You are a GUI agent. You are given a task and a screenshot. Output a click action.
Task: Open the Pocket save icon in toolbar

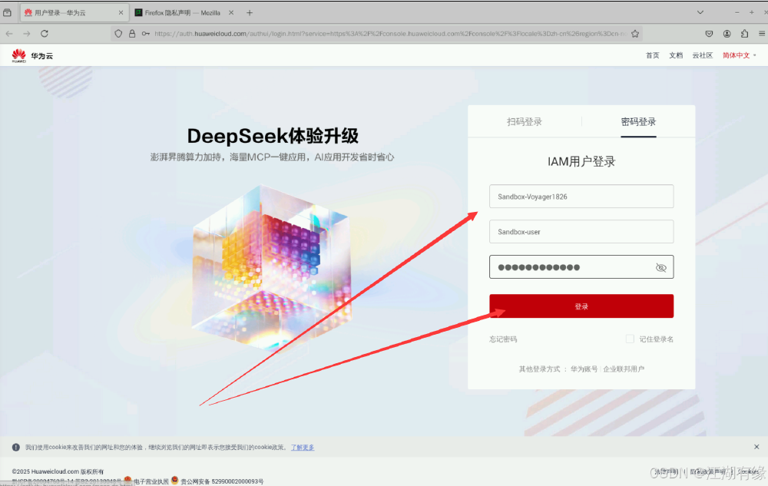(x=709, y=33)
